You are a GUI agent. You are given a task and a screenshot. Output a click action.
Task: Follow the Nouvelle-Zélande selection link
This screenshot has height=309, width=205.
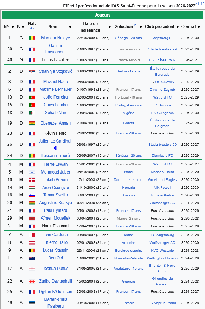(x=129, y=258)
